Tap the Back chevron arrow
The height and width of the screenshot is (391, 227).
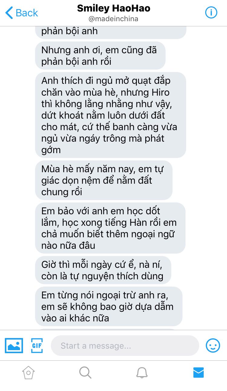pos(9,13)
